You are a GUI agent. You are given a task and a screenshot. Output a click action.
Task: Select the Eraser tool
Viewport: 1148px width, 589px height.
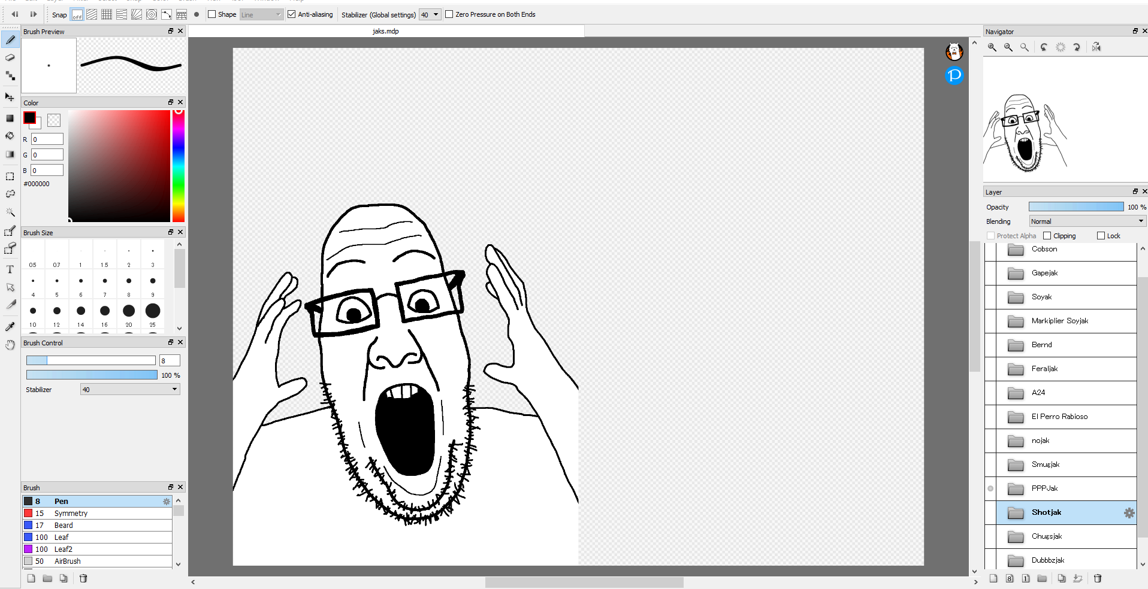pyautogui.click(x=10, y=57)
